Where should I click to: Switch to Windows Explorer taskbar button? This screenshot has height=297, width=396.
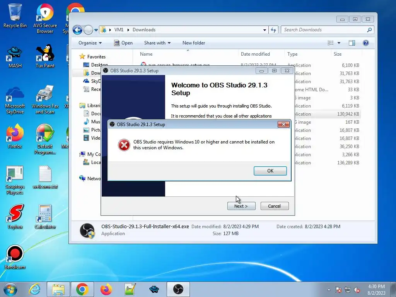tap(58, 289)
